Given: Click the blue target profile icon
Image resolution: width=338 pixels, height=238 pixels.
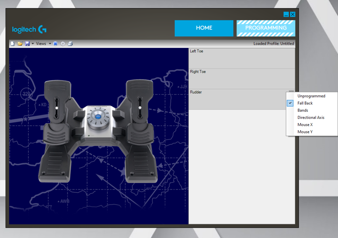Looking at the screenshot, I should coord(55,44).
